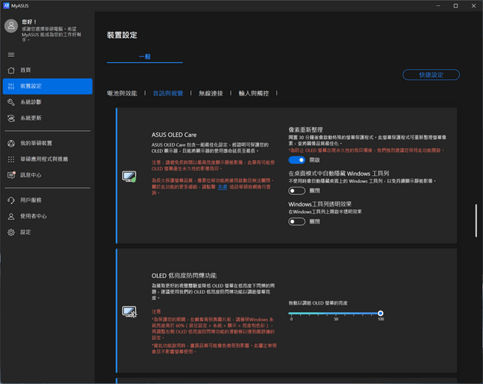Open 用戶服務 in the sidebar
Image resolution: width=483 pixels, height=384 pixels.
coord(48,200)
